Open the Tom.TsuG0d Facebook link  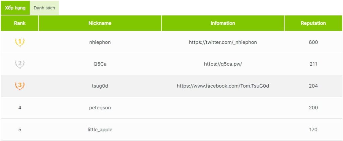coord(223,86)
